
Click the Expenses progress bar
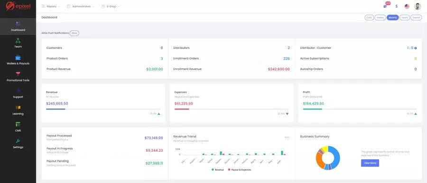tap(232, 109)
